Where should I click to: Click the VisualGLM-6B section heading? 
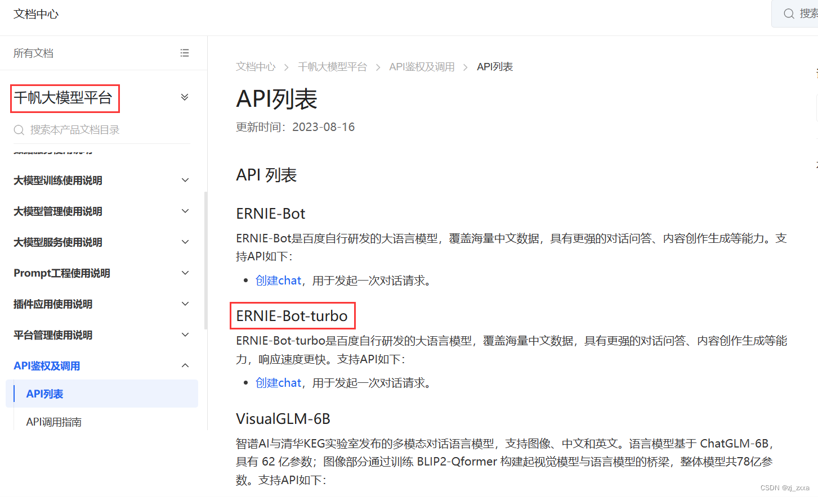point(283,419)
